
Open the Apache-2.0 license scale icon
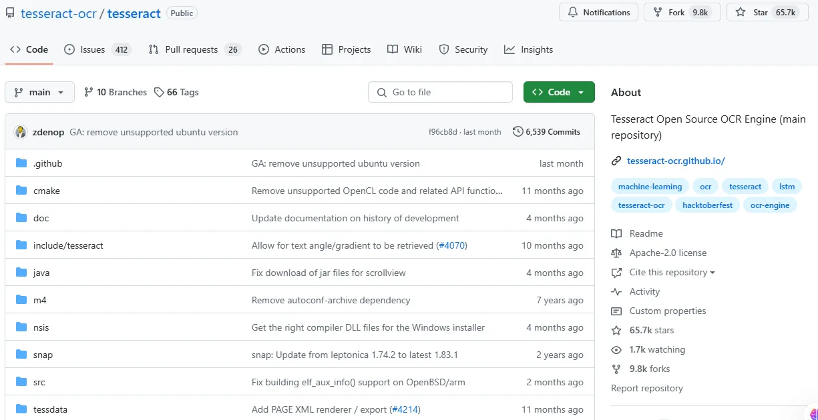616,253
